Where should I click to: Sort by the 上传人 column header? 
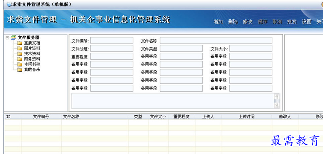[208, 116]
